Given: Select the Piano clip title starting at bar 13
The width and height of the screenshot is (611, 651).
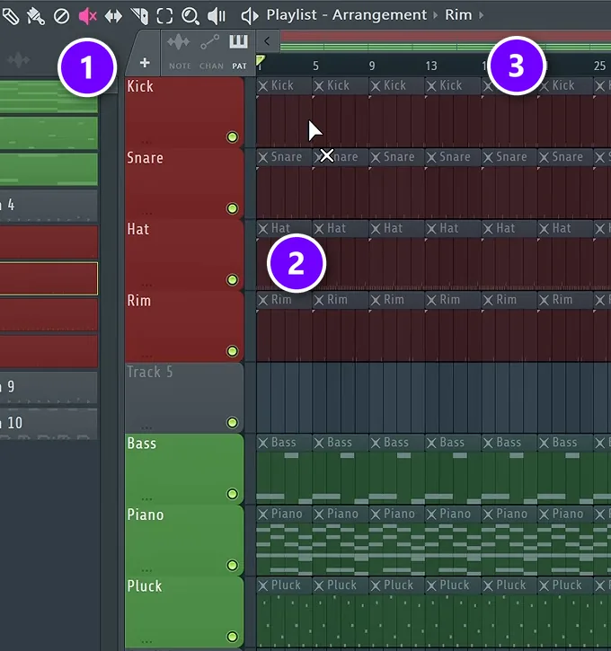Looking at the screenshot, I should [453, 514].
